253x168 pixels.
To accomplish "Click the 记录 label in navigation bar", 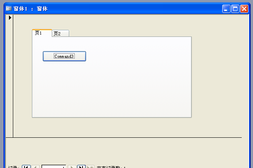I will click(x=14, y=167).
